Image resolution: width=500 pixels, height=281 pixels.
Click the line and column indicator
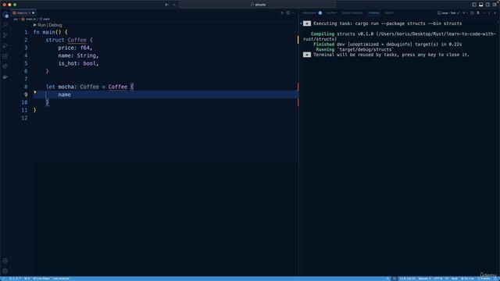tap(407, 279)
